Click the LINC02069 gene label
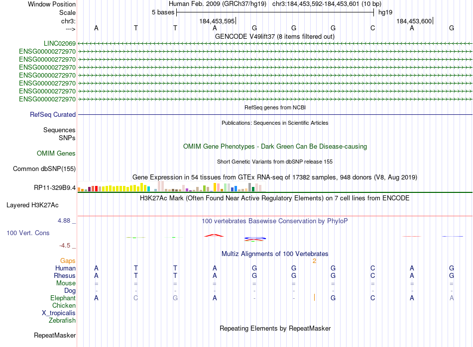473x347 pixels. tap(59, 43)
